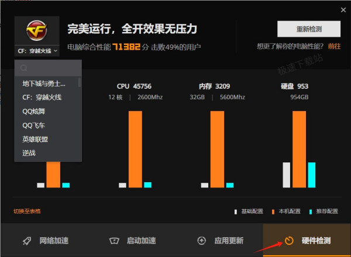Screen dimensions: 351x257
Task: Click the upload arrow icon beside 应用更新
Action: (201, 241)
